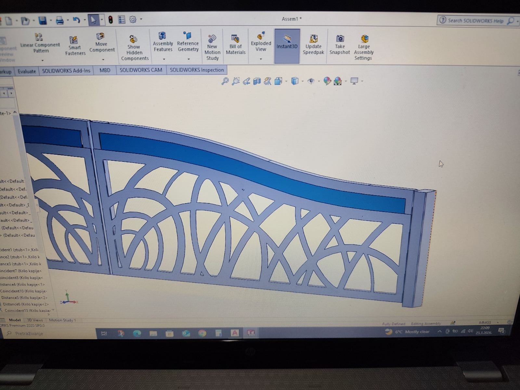Click MMGS unit system in status bar

coord(485,323)
